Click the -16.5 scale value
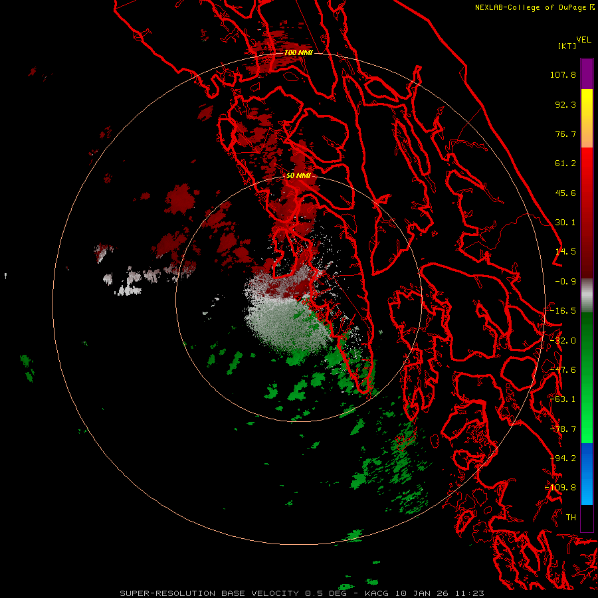The image size is (598, 598). point(563,311)
